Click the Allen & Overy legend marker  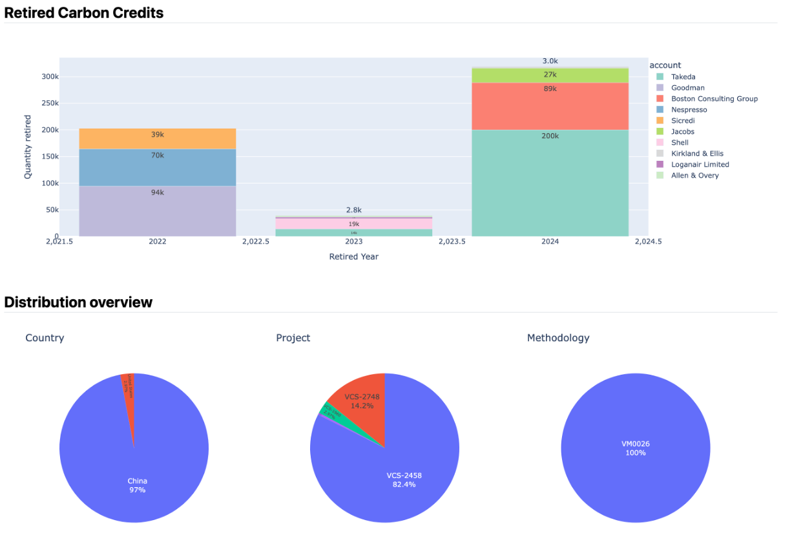click(x=660, y=176)
